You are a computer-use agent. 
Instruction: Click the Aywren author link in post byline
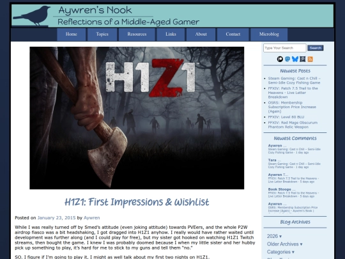(x=91, y=218)
